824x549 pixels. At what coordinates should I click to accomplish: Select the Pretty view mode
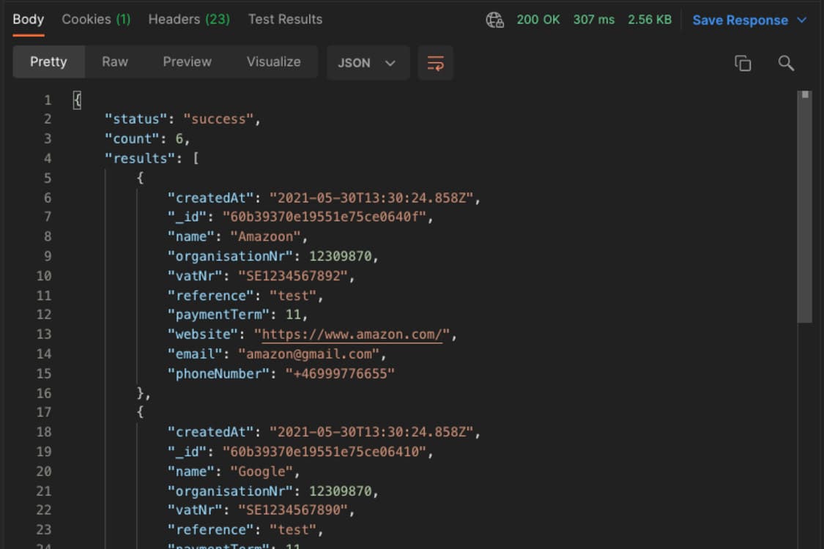click(48, 62)
